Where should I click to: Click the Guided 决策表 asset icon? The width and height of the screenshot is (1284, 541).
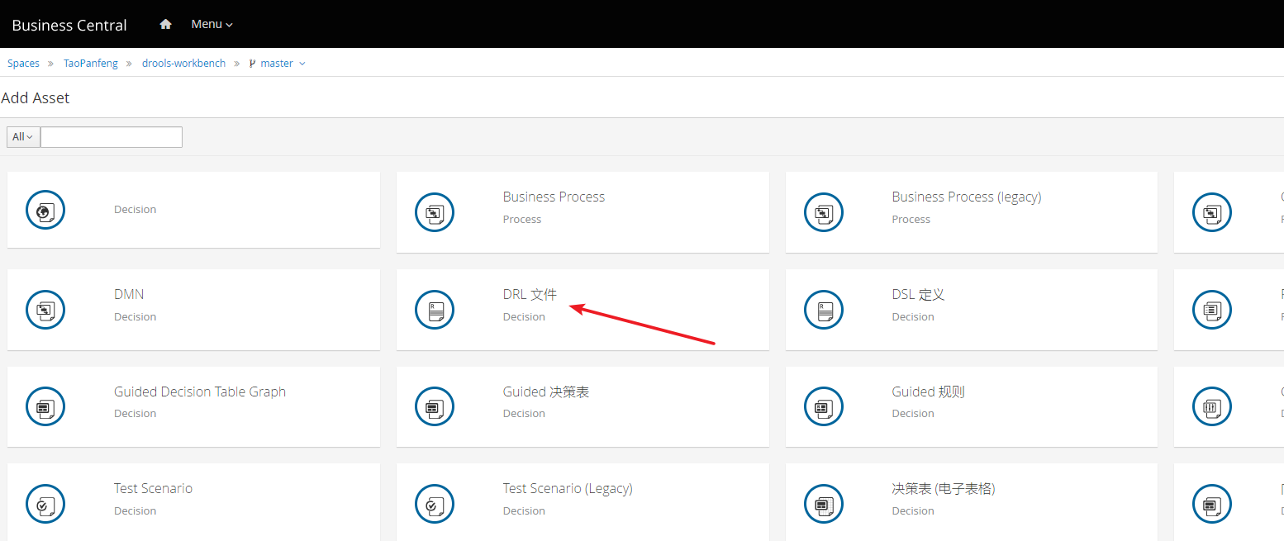pos(435,406)
